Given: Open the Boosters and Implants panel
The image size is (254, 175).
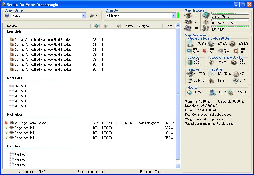Looking at the screenshot, I should point(92,172).
